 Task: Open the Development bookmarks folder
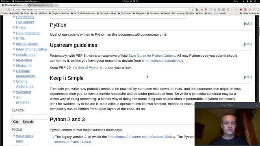click(x=88, y=13)
